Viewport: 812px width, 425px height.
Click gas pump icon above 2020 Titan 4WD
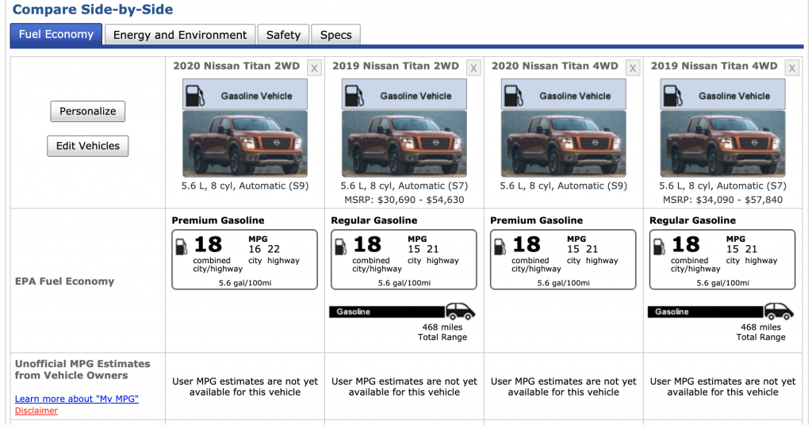point(514,96)
